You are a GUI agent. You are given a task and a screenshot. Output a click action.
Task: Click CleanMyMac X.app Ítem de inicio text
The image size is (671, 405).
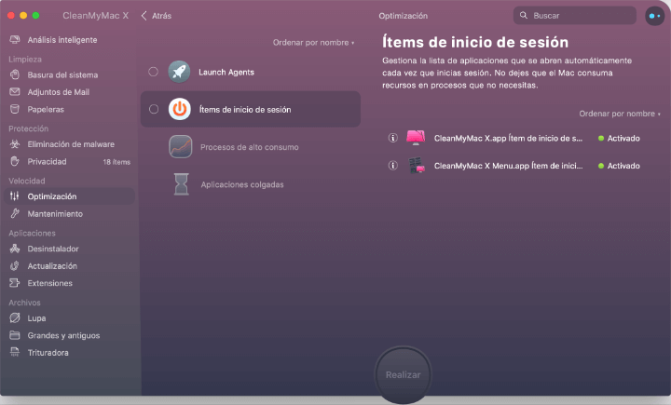point(508,138)
